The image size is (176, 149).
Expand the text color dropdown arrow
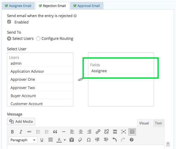65,140
